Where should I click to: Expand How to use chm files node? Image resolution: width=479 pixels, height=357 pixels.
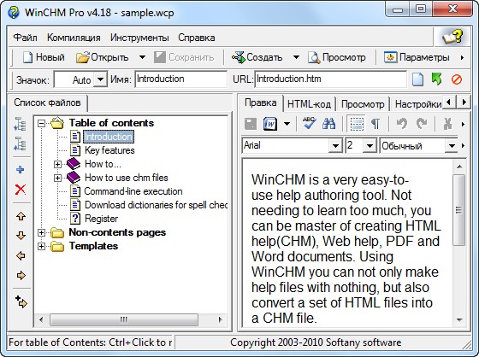pyautogui.click(x=57, y=178)
